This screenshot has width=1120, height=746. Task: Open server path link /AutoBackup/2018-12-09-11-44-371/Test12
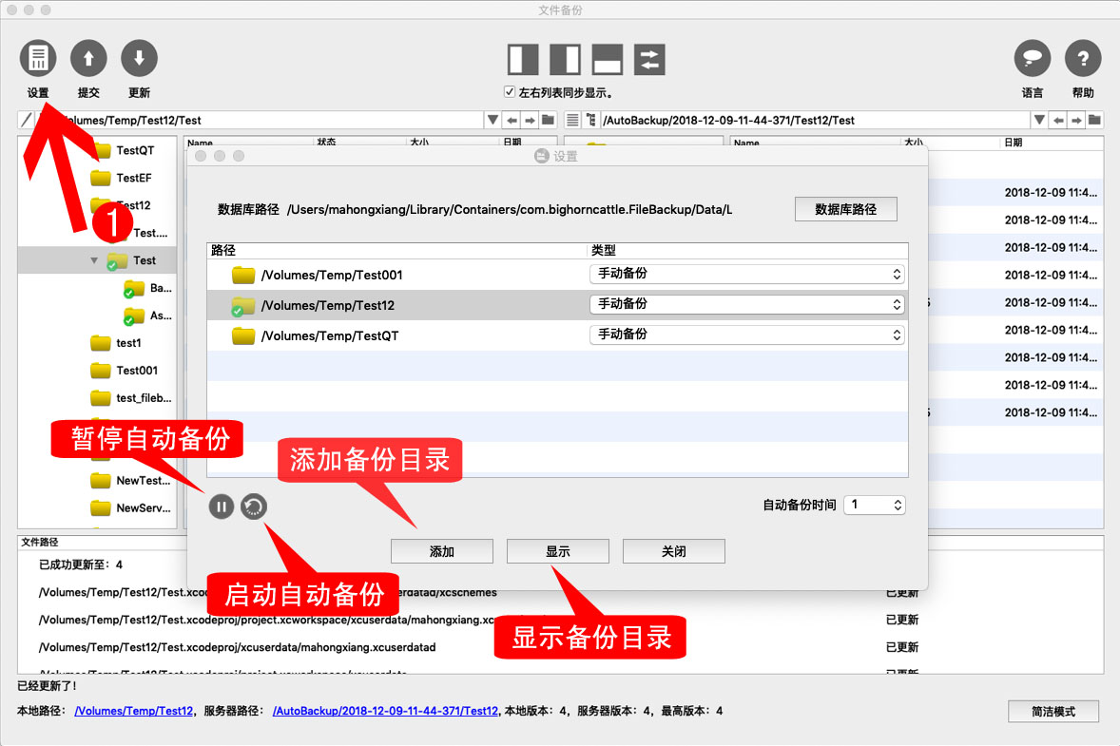(x=385, y=711)
